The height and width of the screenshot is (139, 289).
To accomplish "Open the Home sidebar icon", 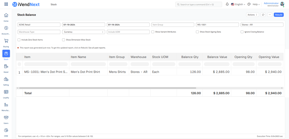I will pyautogui.click(x=6, y=15).
